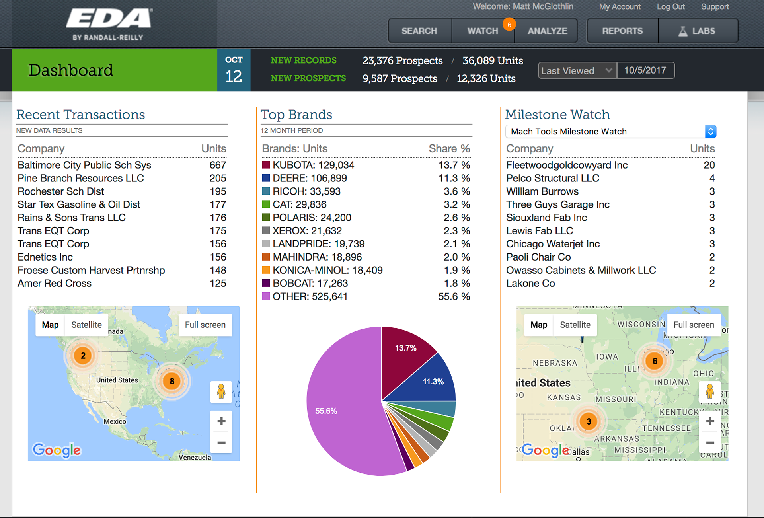Switch Milestone map to Satellite view

click(x=575, y=325)
